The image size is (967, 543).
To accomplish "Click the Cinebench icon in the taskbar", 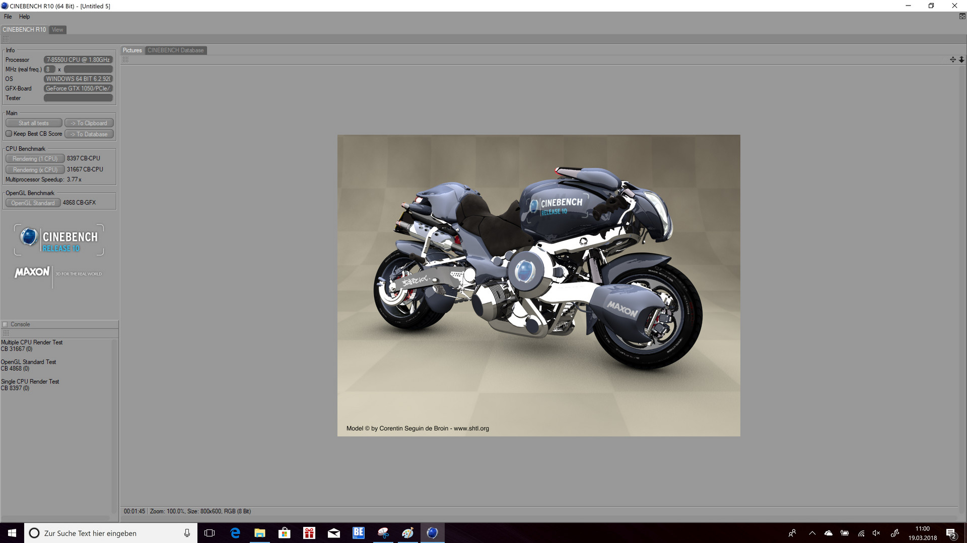I will pyautogui.click(x=432, y=533).
